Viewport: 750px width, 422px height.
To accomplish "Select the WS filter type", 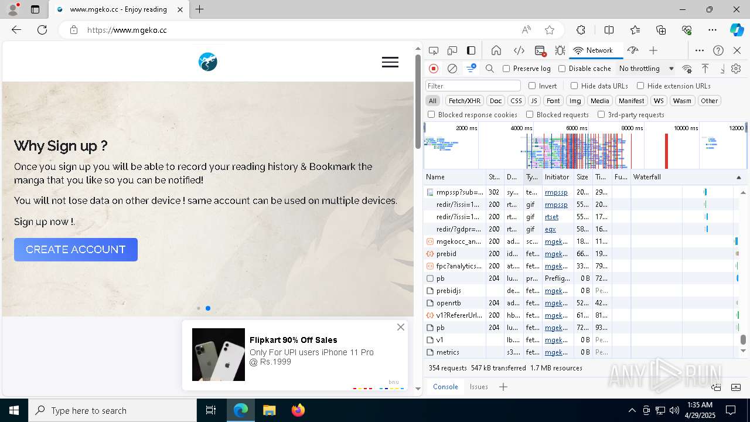I will point(659,101).
